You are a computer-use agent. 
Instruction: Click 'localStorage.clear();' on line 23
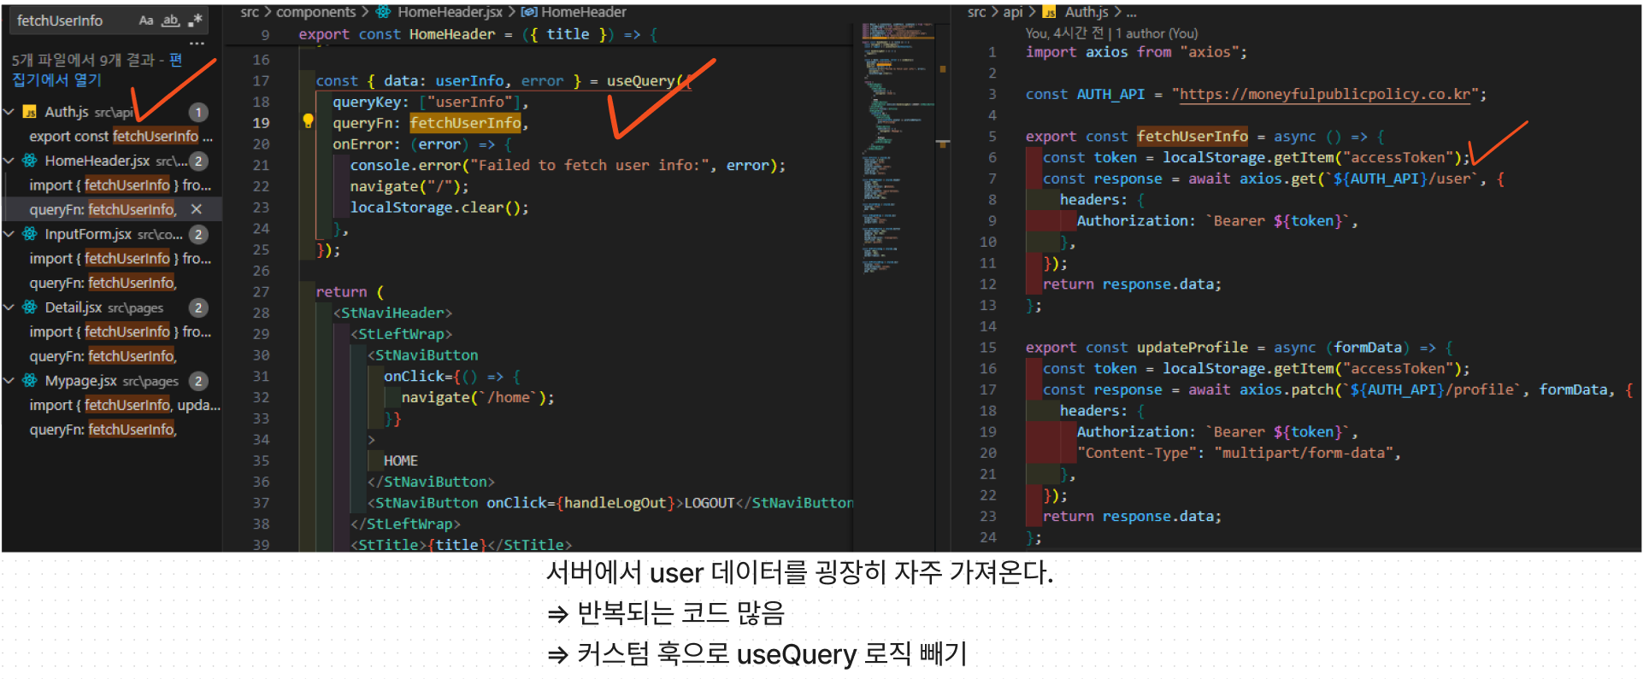coord(439,208)
